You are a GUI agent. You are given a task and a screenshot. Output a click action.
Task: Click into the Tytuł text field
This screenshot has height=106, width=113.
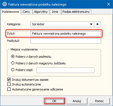66,34
